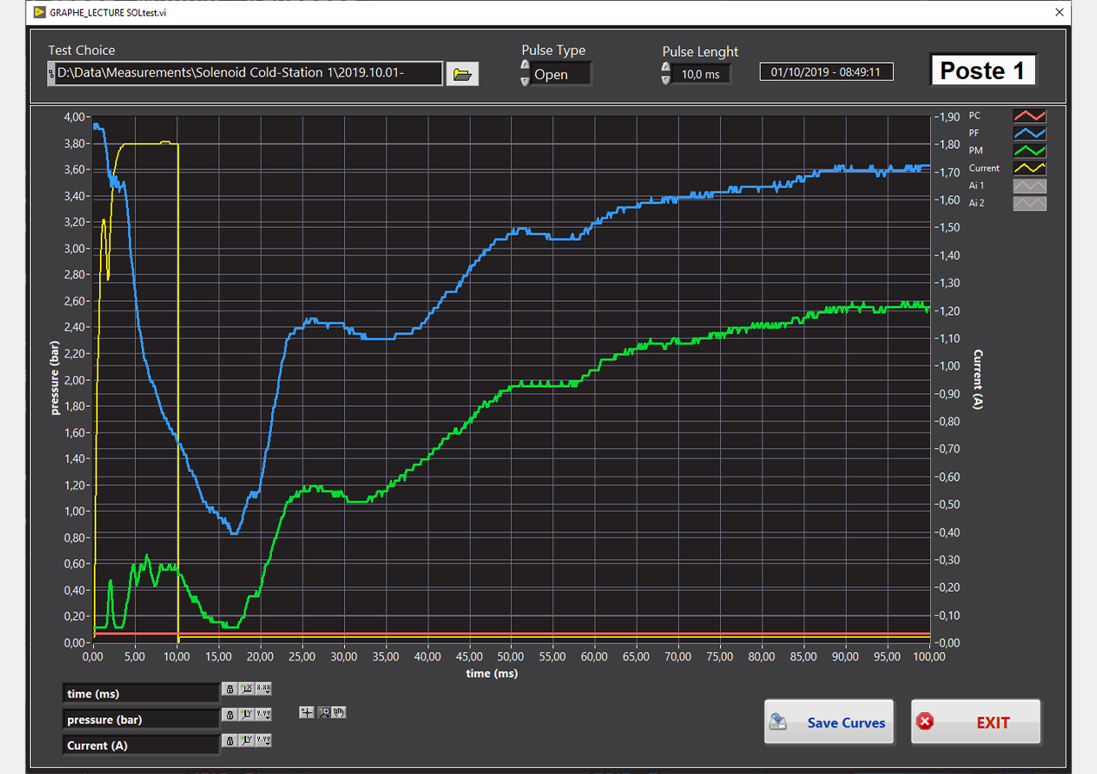Image resolution: width=1097 pixels, height=774 pixels.
Task: Decrease the Pulse Lenght value
Action: (x=665, y=80)
